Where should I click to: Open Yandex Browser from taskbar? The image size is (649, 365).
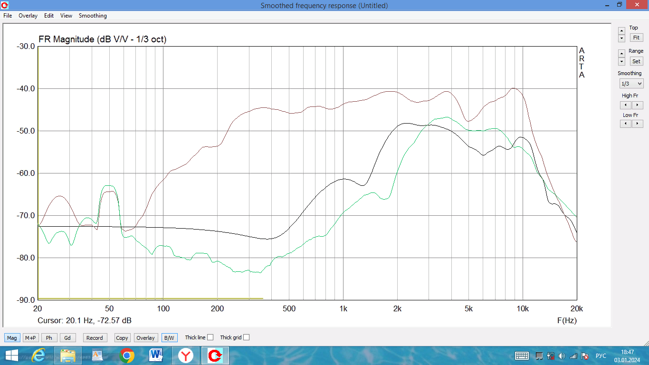[185, 355]
